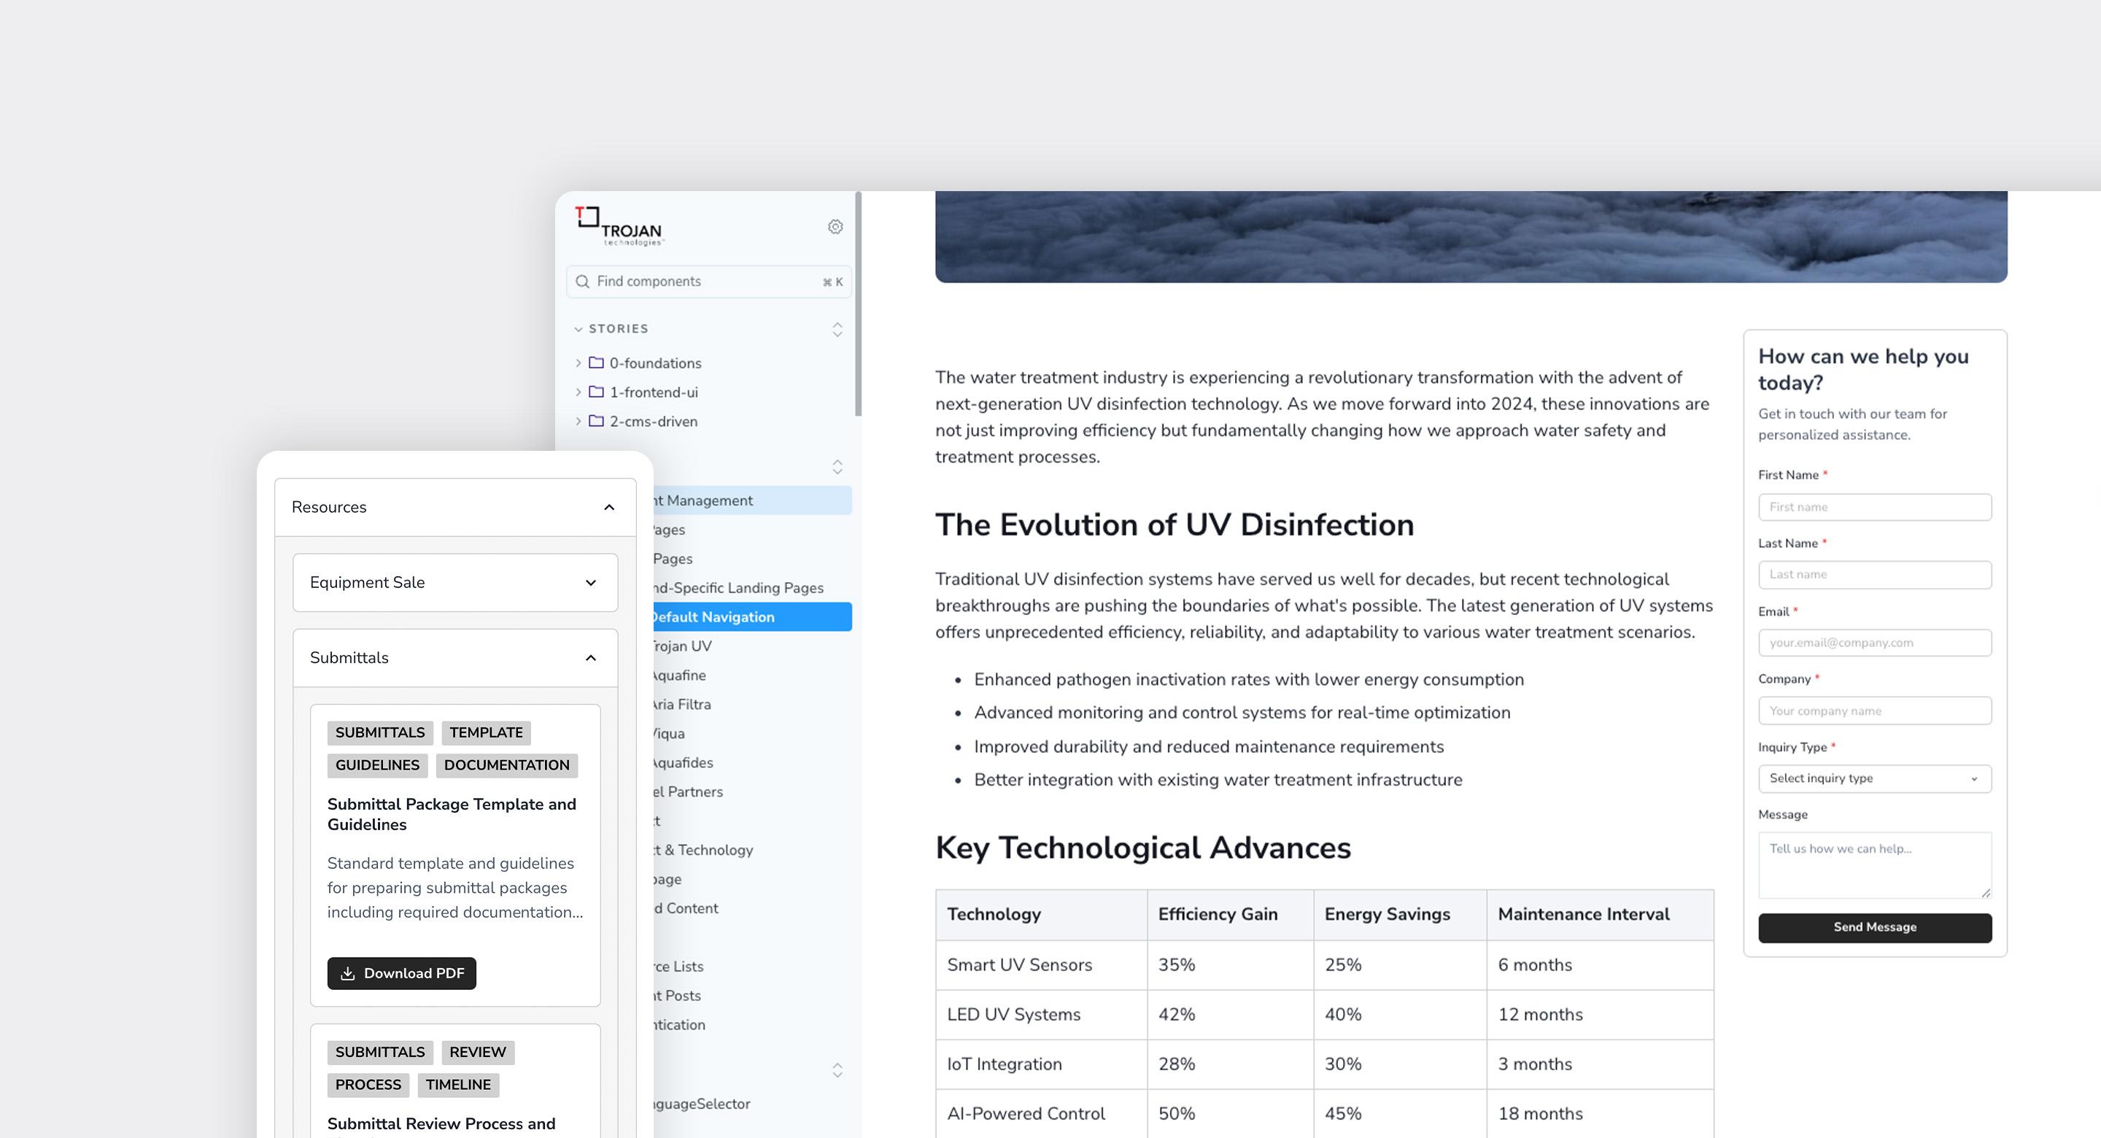
Task: Open the Content sidebar item
Action: click(x=686, y=908)
